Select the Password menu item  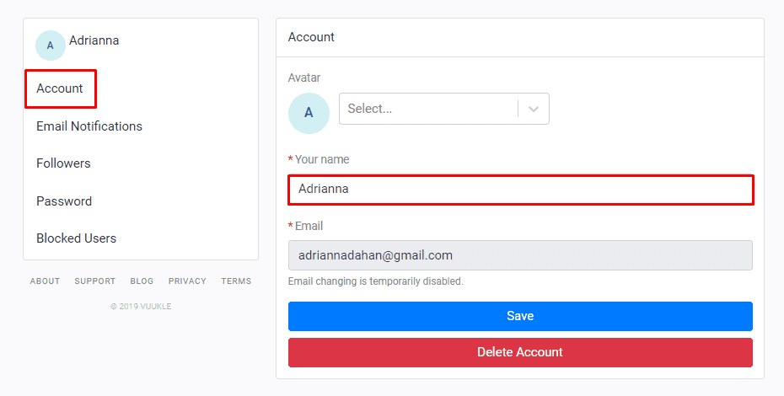64,201
